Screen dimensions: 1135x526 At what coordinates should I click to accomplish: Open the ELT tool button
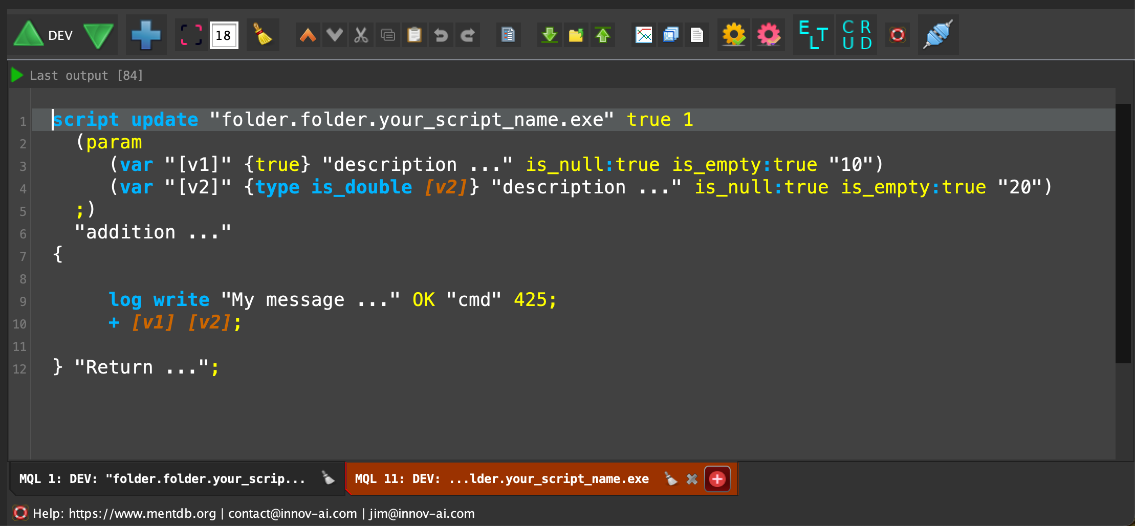[x=813, y=35]
